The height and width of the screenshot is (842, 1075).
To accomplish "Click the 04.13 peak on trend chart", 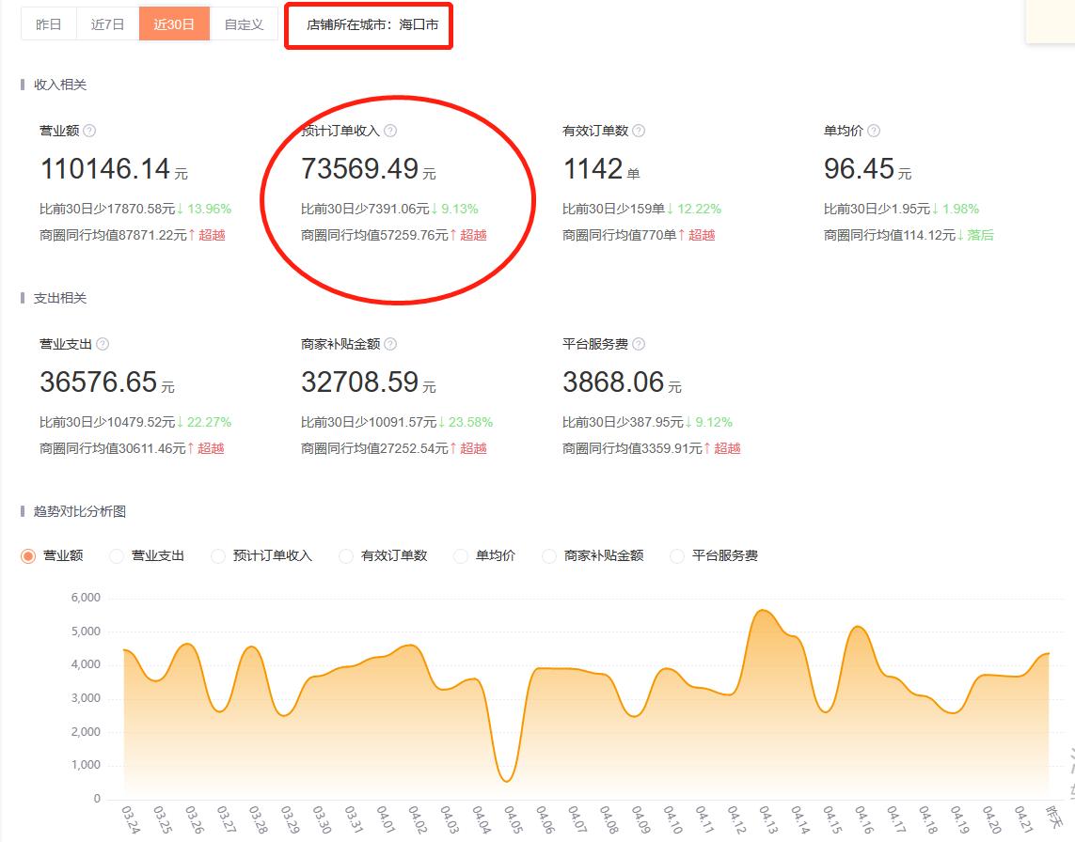I will click(764, 610).
